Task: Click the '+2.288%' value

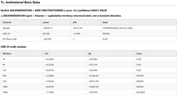Action: tap(49, 76)
